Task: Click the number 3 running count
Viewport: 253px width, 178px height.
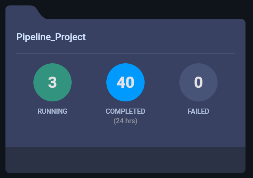Action: click(x=53, y=82)
